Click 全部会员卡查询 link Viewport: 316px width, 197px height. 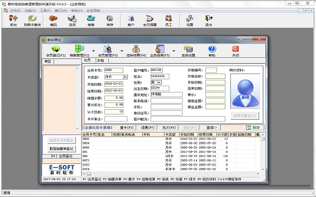[x=97, y=128]
